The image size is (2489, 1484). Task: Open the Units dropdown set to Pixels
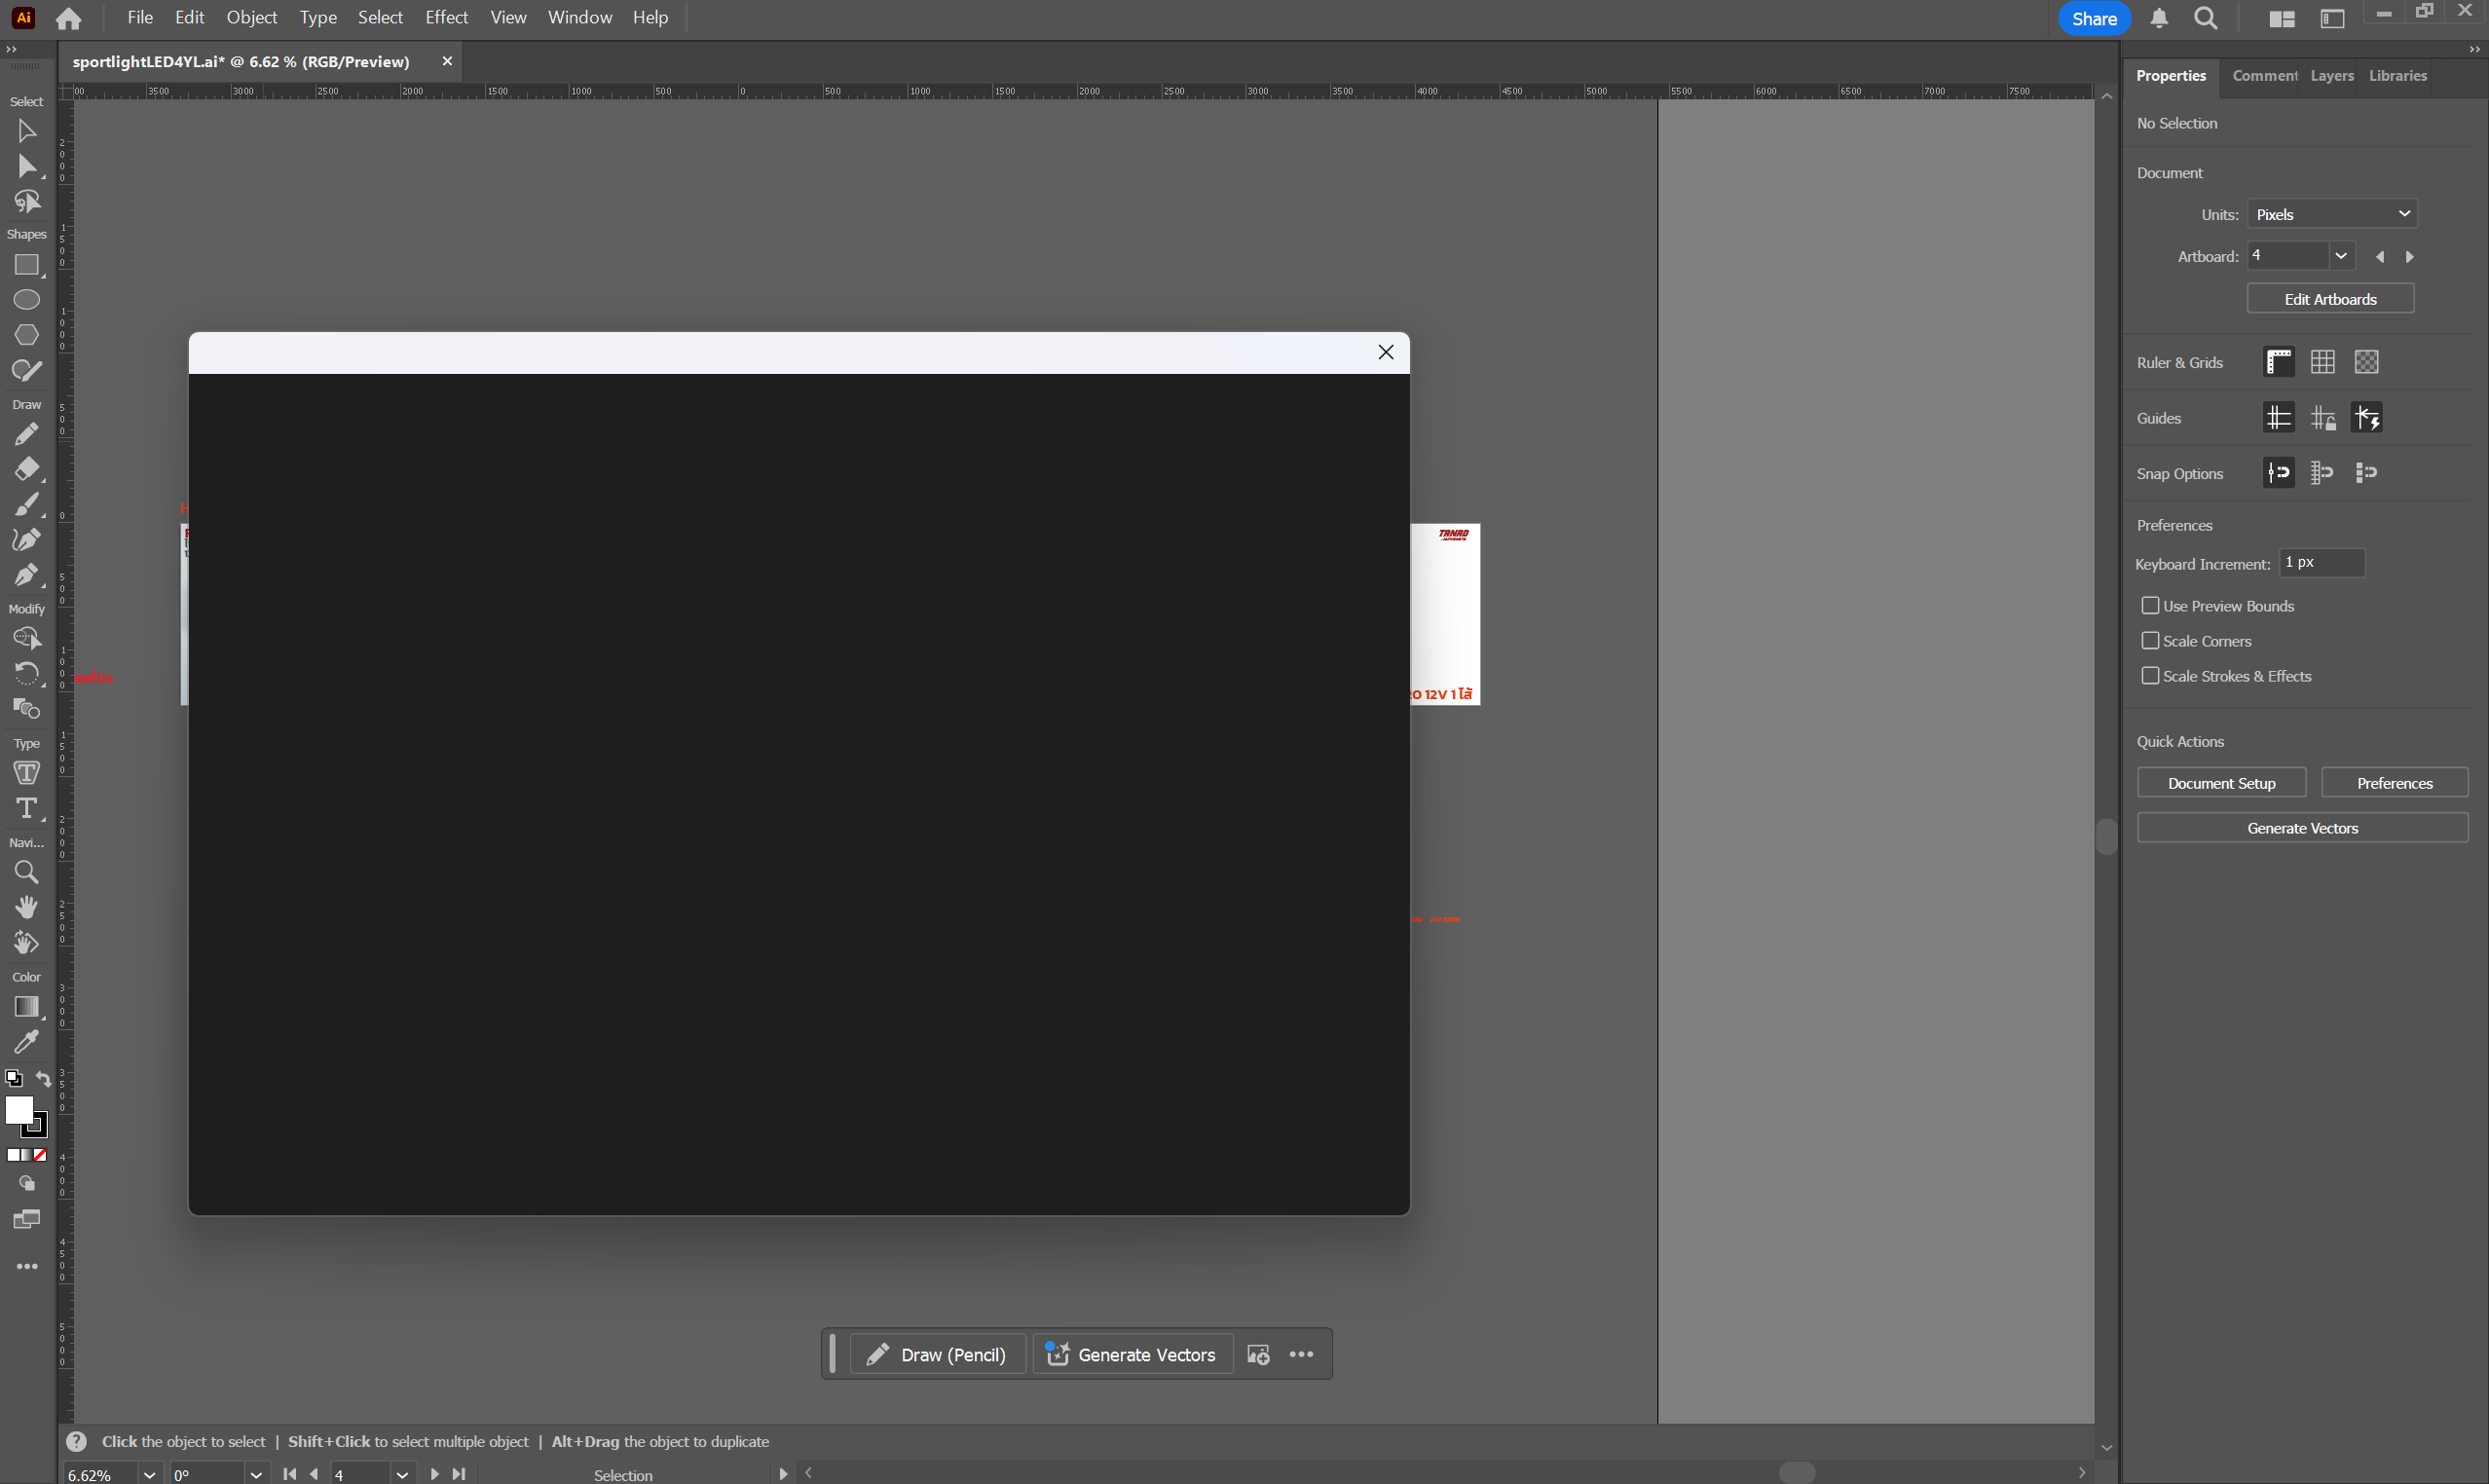coord(2331,213)
